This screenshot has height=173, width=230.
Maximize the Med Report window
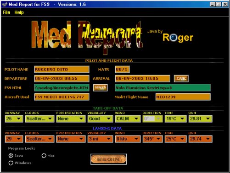click(x=219, y=4)
